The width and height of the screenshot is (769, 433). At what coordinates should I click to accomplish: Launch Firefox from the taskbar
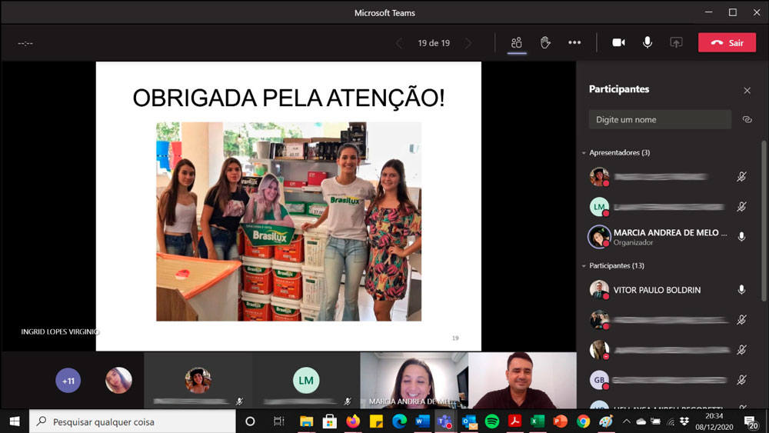click(353, 421)
